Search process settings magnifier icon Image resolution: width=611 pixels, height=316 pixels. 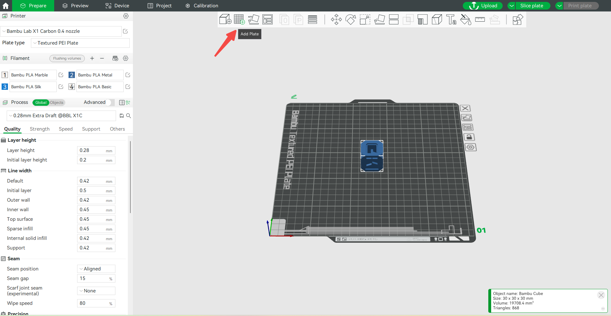coord(128,116)
